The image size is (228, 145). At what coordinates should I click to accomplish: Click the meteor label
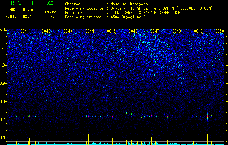[x=51, y=11]
